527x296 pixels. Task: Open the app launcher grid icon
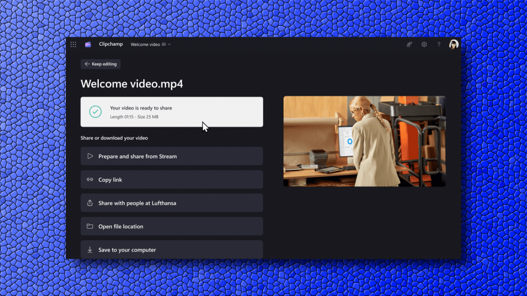pos(73,44)
